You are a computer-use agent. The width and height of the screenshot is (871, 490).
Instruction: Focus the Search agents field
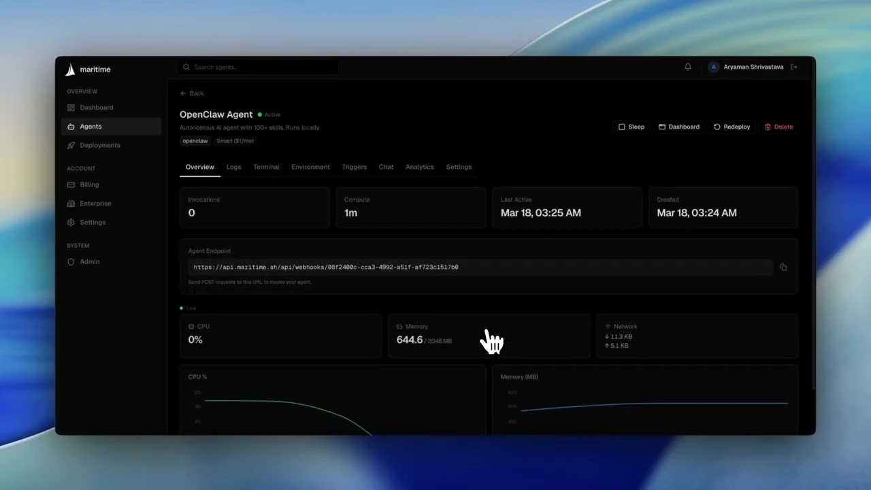tap(259, 67)
